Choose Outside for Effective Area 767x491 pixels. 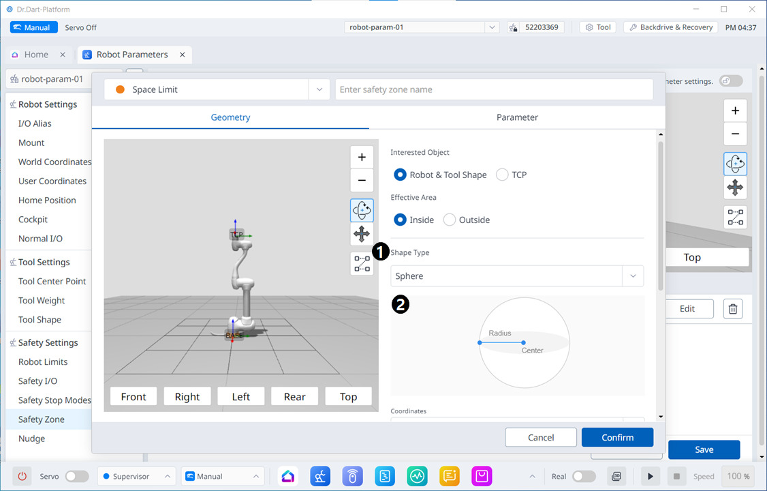pos(450,220)
